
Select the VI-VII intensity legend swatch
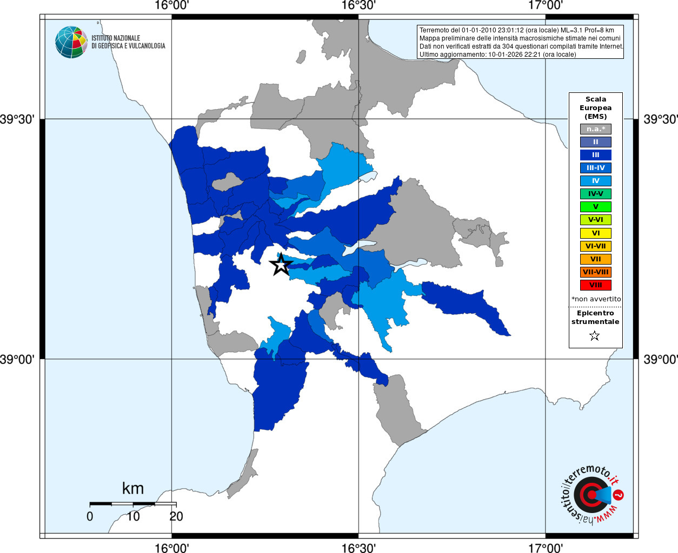596,246
